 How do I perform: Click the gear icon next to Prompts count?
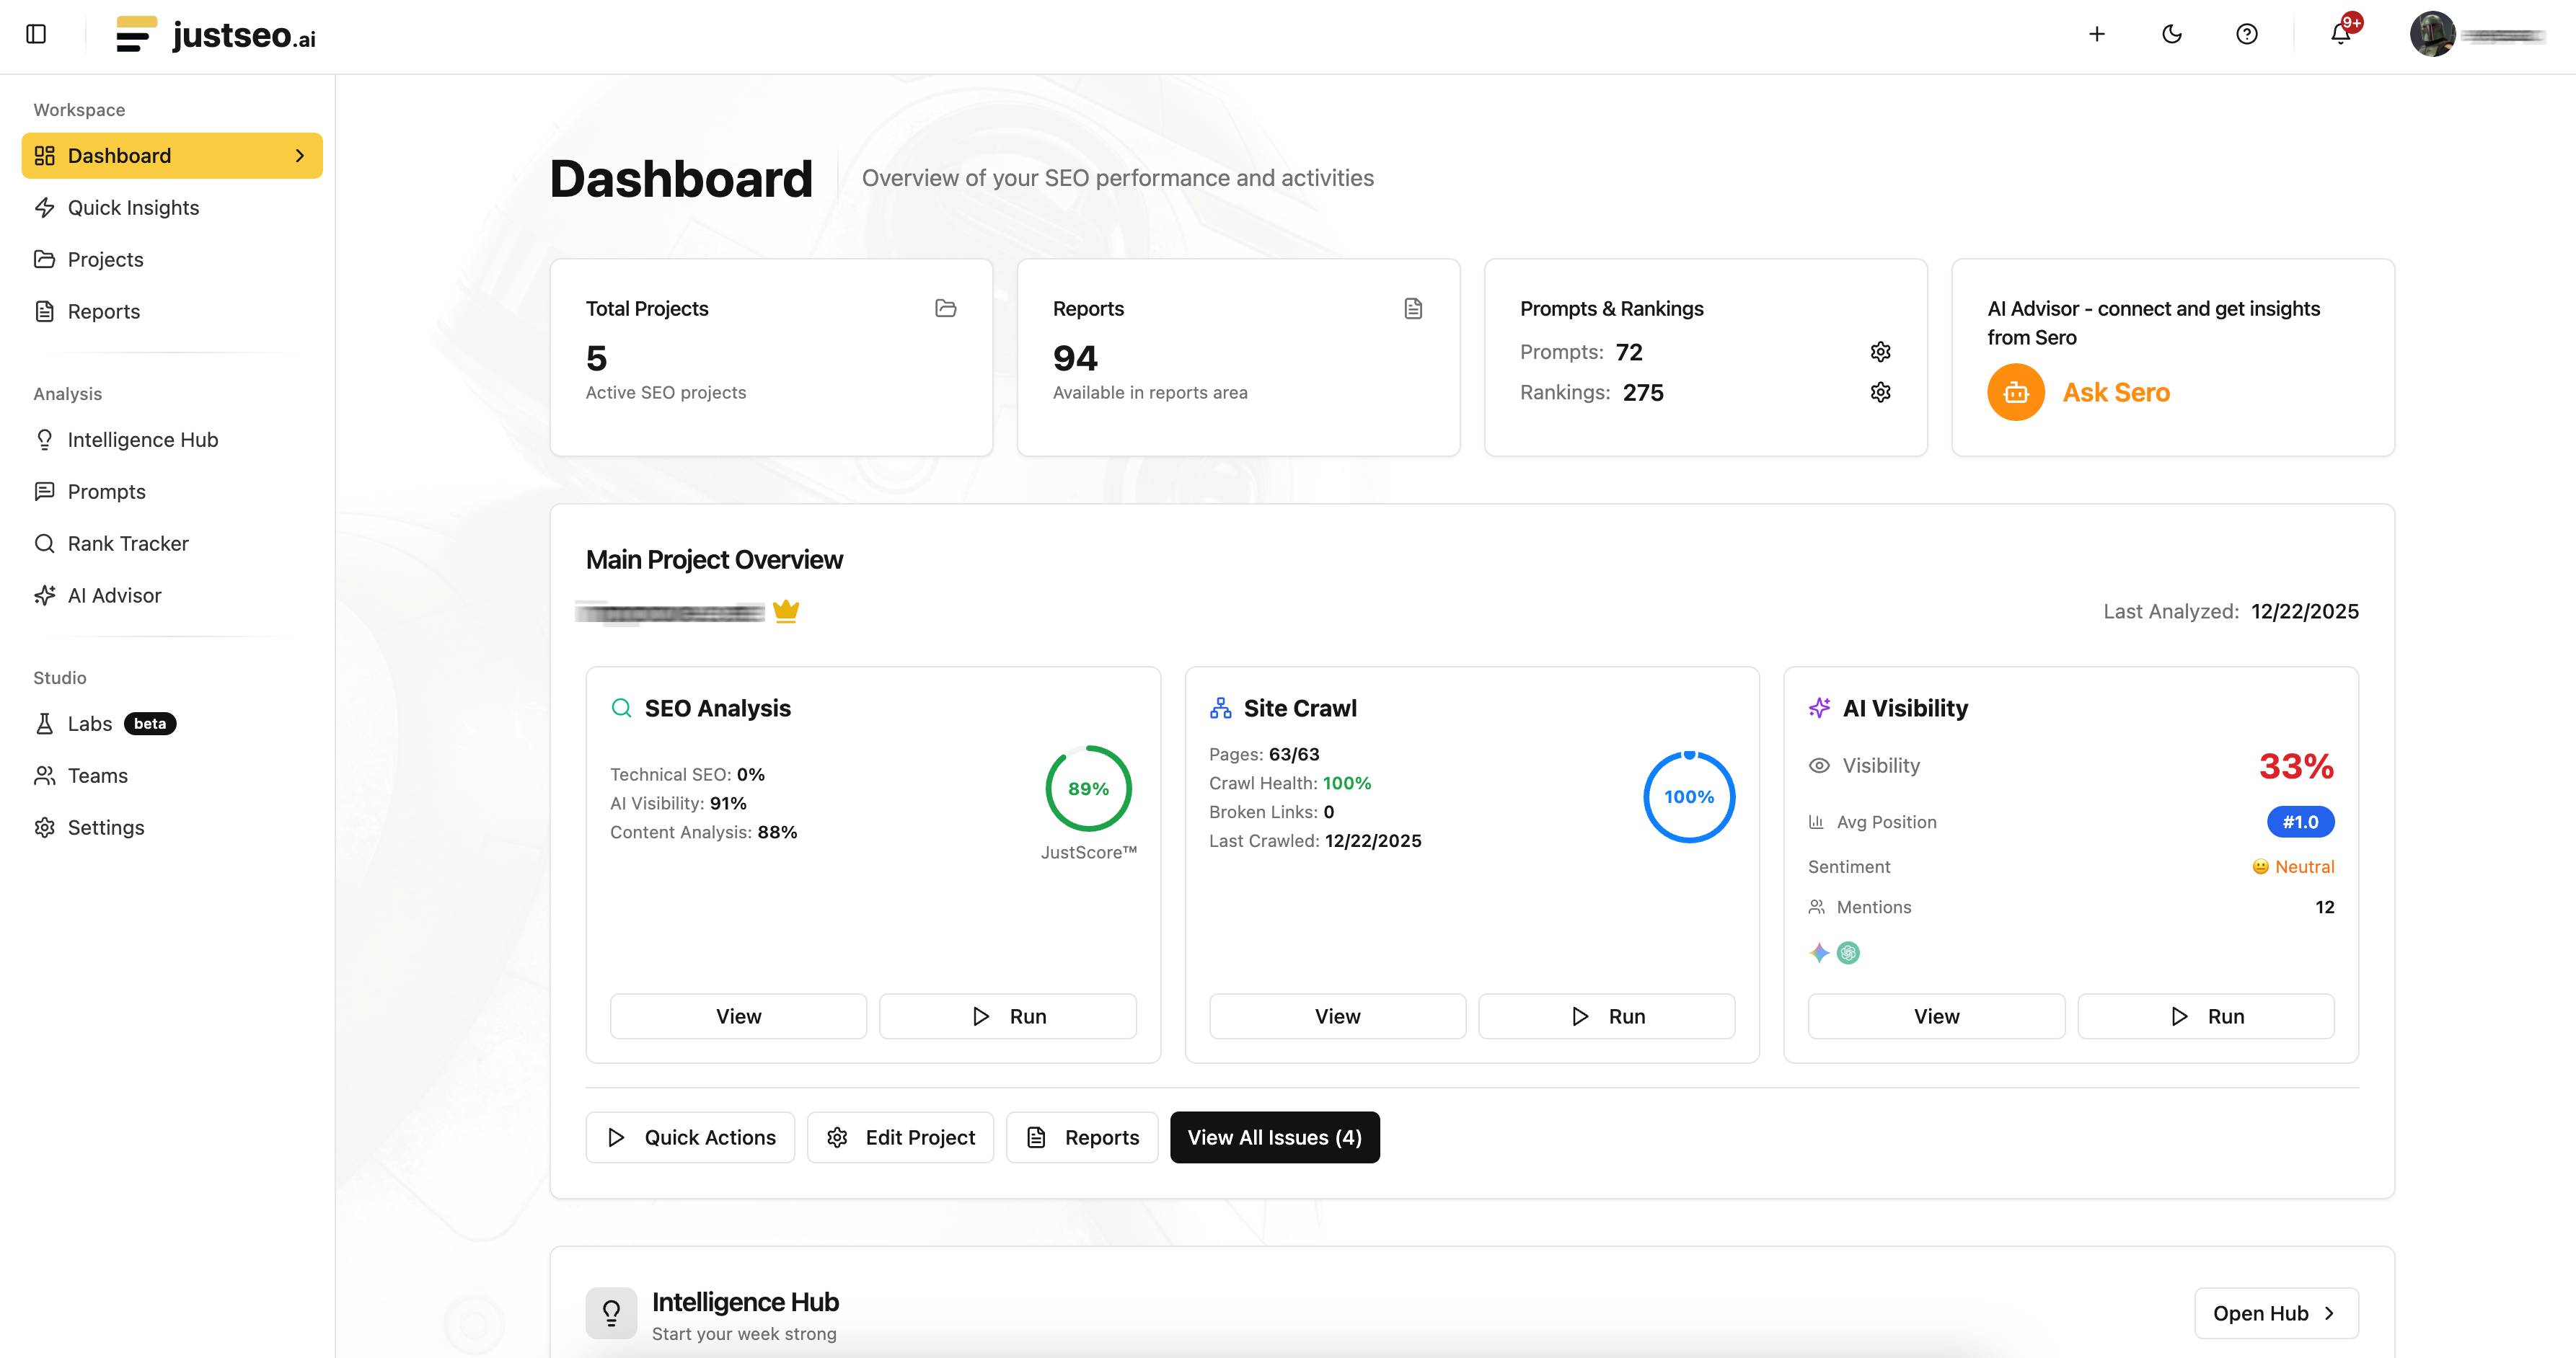[1880, 352]
